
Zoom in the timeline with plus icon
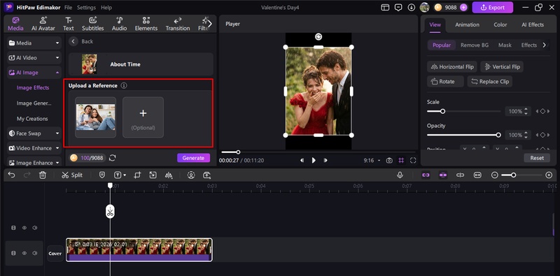(x=549, y=175)
